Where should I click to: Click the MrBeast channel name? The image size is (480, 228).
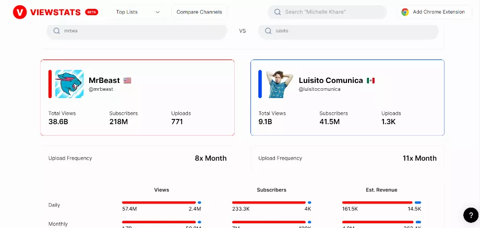(x=104, y=80)
